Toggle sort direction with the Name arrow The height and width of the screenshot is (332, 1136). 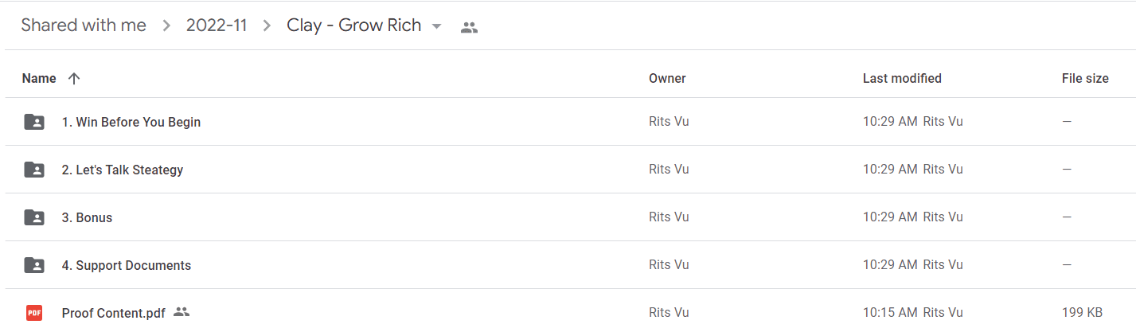(x=74, y=78)
